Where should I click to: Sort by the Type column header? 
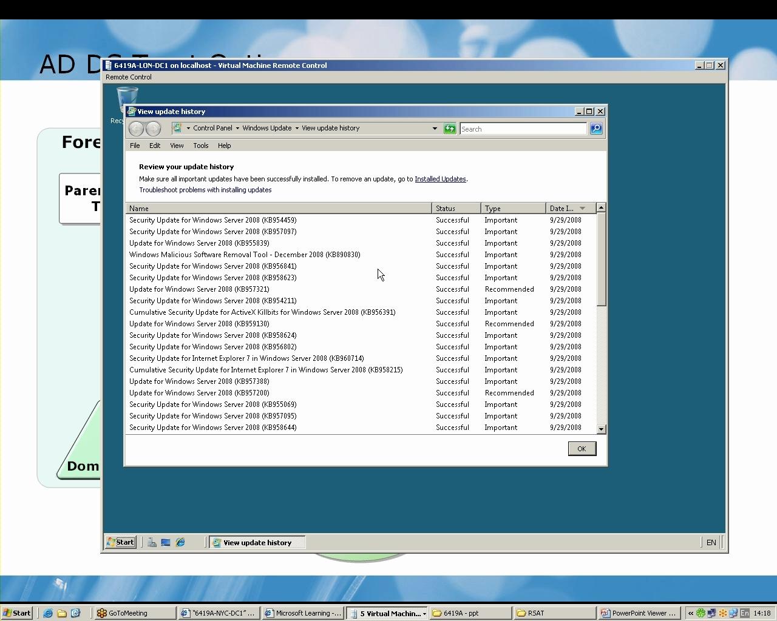[x=513, y=208]
